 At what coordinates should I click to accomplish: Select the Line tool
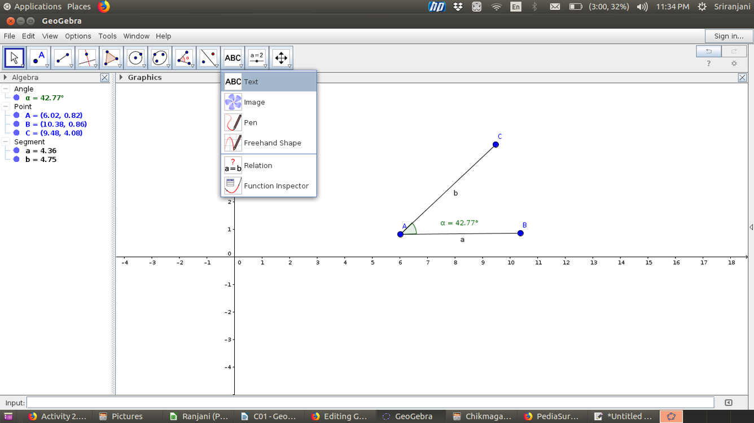coord(63,57)
